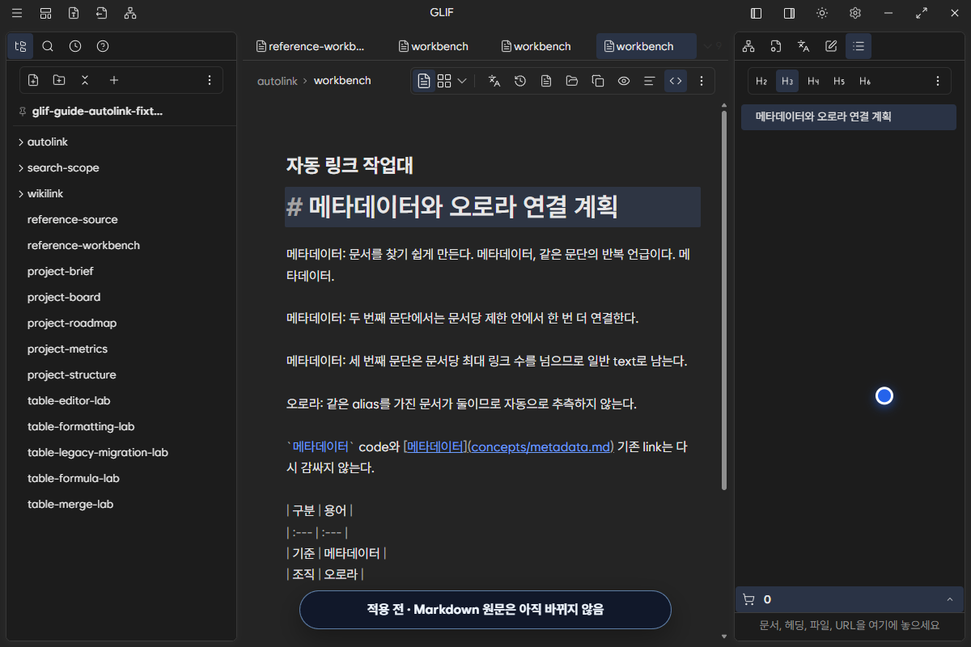The image size is (971, 647).
Task: Jump to outline item 메타데이터와 오로라 연결 계획
Action: point(849,116)
